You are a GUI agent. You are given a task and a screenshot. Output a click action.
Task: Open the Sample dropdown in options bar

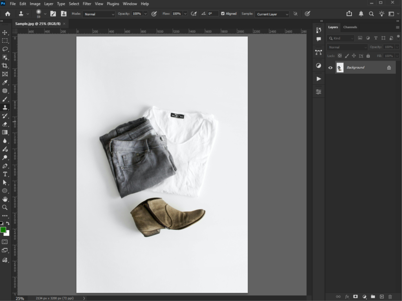(x=272, y=14)
